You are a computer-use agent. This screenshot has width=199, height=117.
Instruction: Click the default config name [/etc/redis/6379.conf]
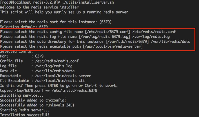pyautogui.click(x=108, y=32)
